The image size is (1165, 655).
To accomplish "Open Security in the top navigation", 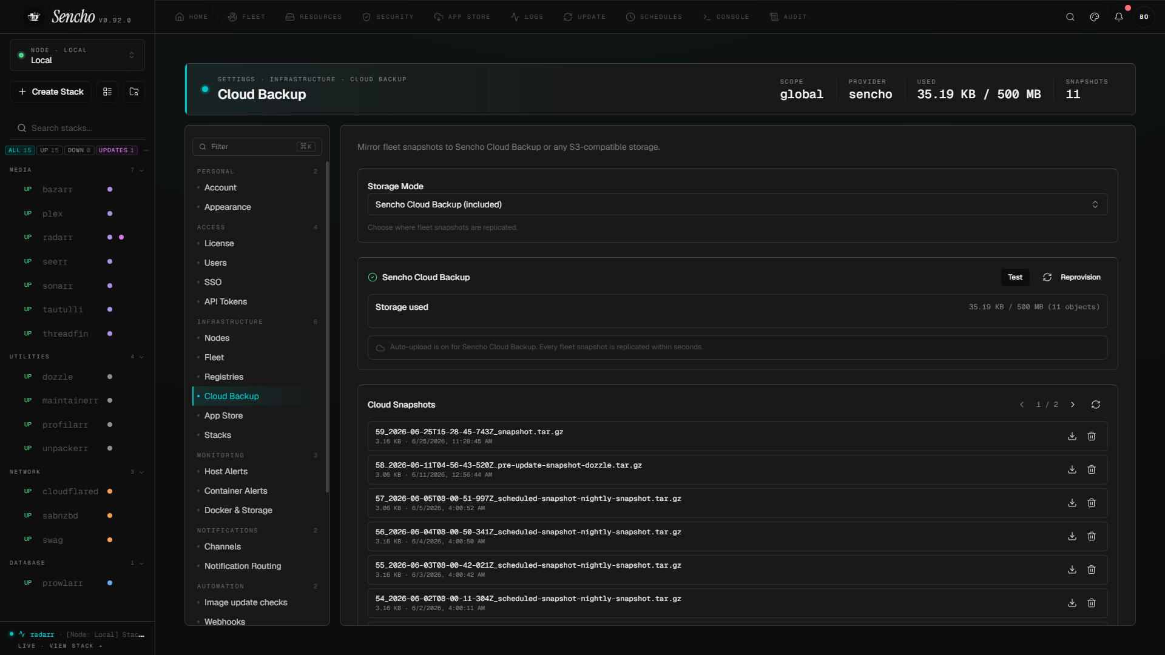I will (388, 17).
